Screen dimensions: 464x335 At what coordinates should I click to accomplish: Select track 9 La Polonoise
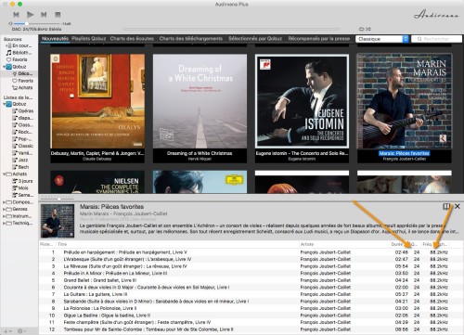tap(251, 308)
